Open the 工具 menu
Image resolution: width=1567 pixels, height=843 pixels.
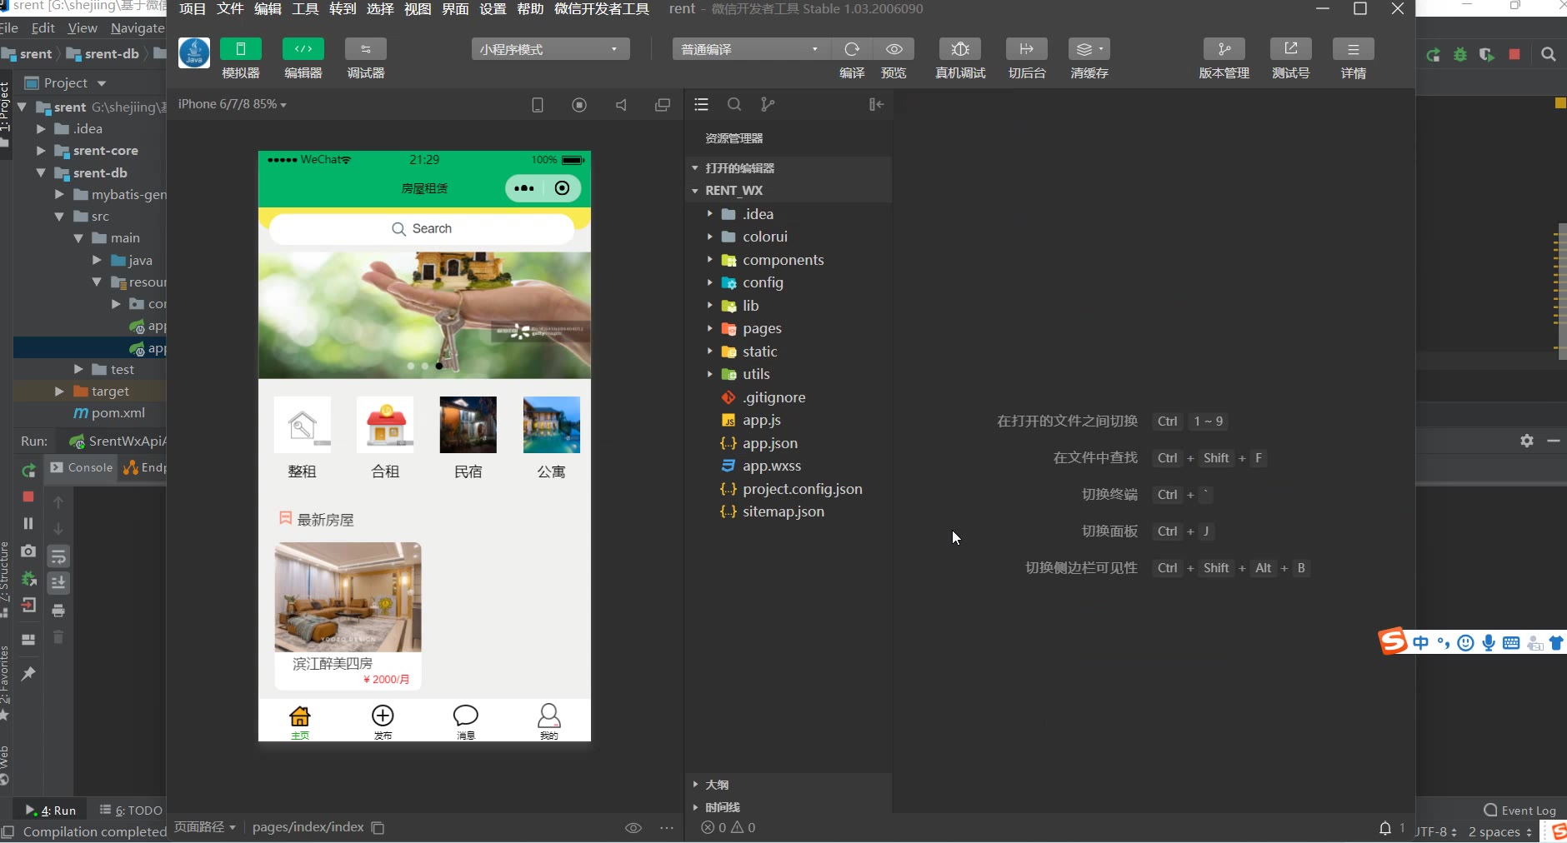[305, 9]
